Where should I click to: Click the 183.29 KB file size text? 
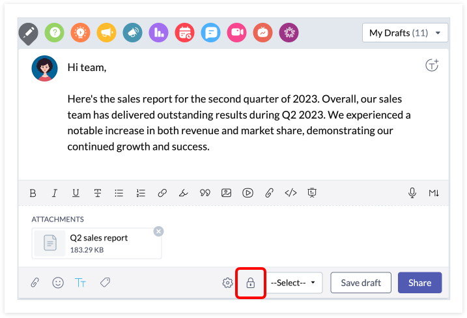click(87, 250)
